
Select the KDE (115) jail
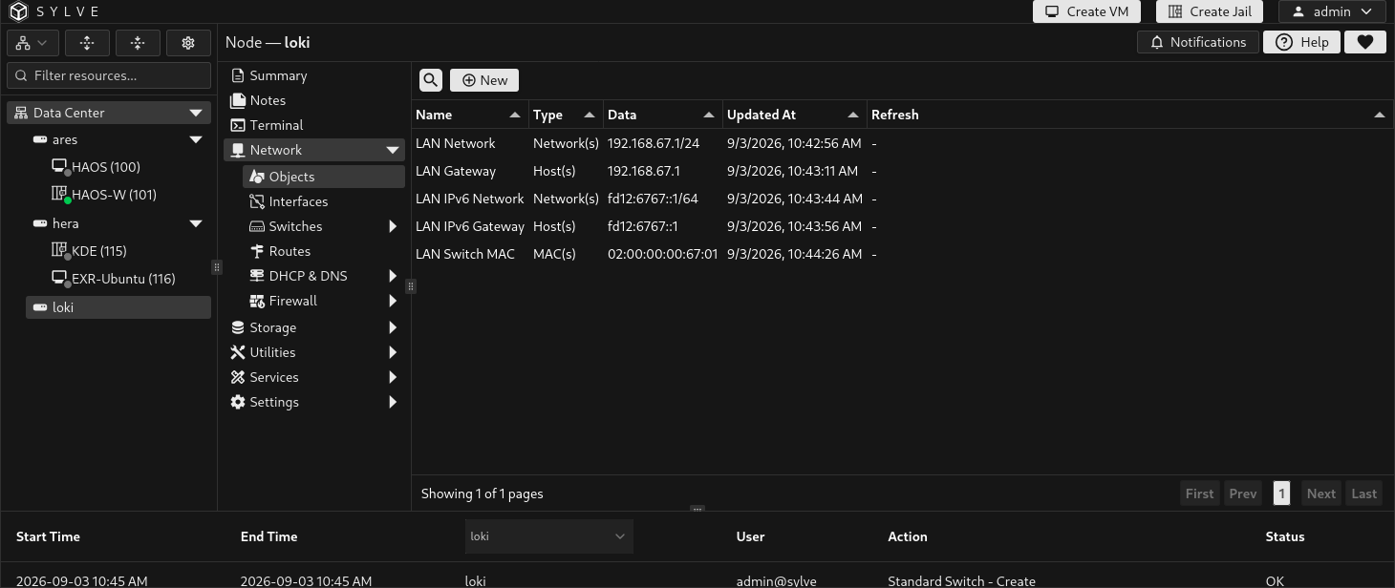coord(98,251)
